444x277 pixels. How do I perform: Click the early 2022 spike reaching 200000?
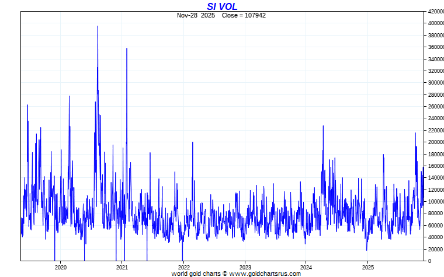pos(192,143)
